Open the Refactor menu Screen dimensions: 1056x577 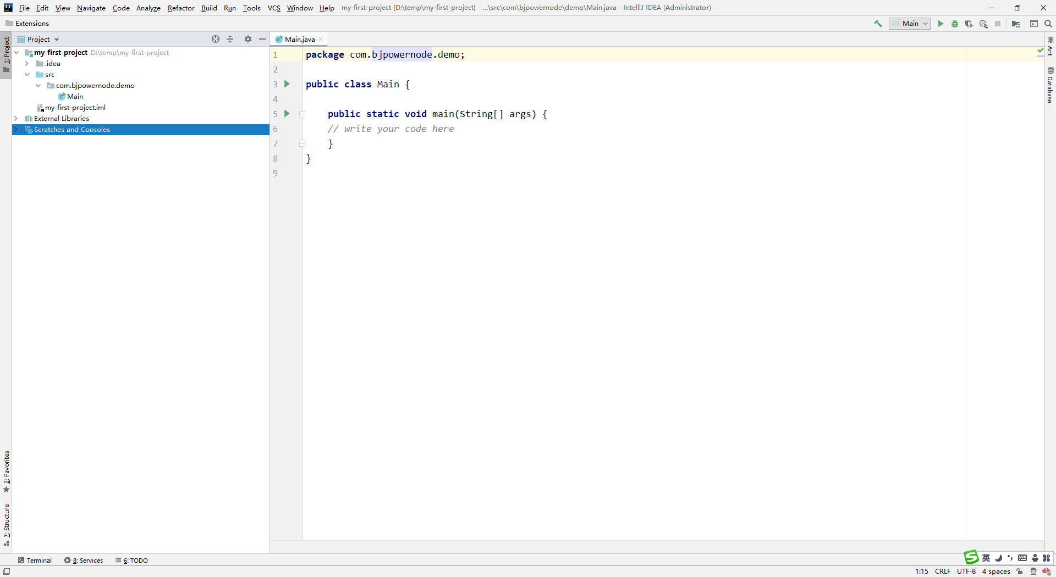(x=181, y=8)
